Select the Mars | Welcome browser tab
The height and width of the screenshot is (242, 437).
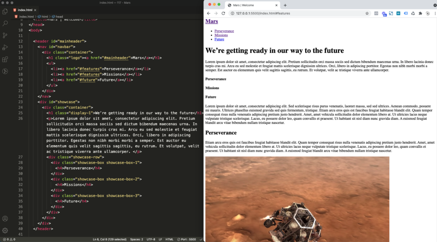click(252, 5)
